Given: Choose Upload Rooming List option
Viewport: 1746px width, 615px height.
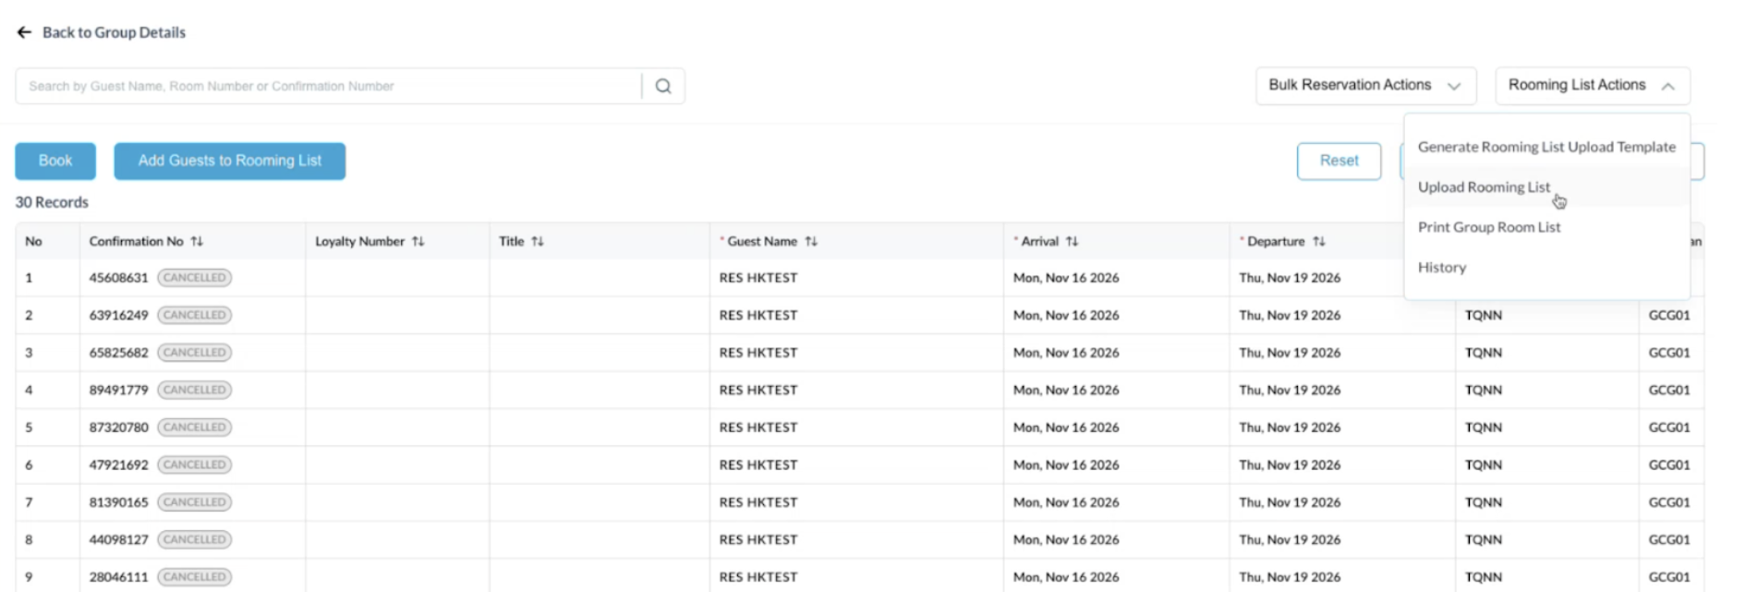Looking at the screenshot, I should 1484,187.
